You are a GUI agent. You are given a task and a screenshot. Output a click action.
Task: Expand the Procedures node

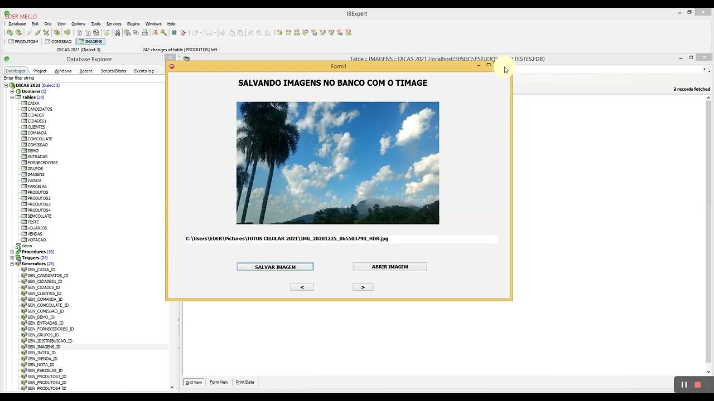[12, 252]
